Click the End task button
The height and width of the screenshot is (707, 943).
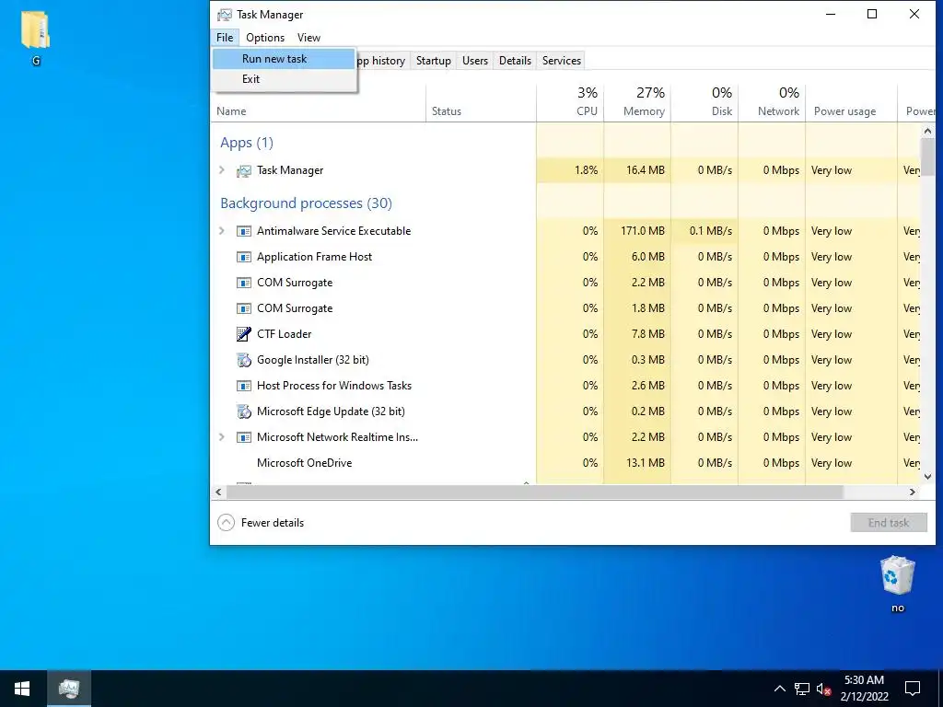click(x=889, y=523)
